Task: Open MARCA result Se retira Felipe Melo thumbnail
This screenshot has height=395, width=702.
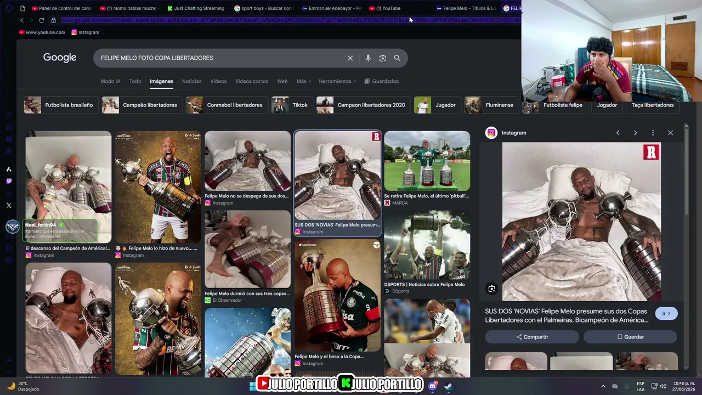Action: pos(427,161)
